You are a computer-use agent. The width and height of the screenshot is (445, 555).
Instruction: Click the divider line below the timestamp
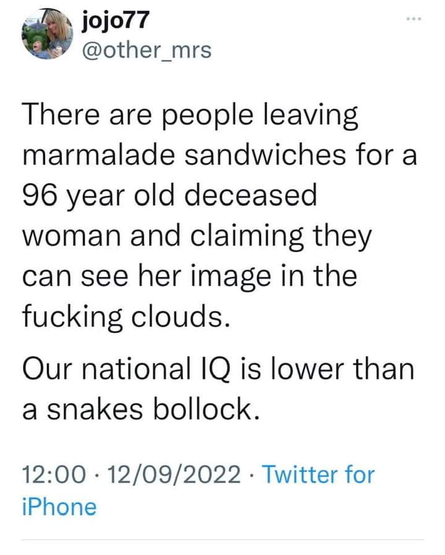(222, 540)
